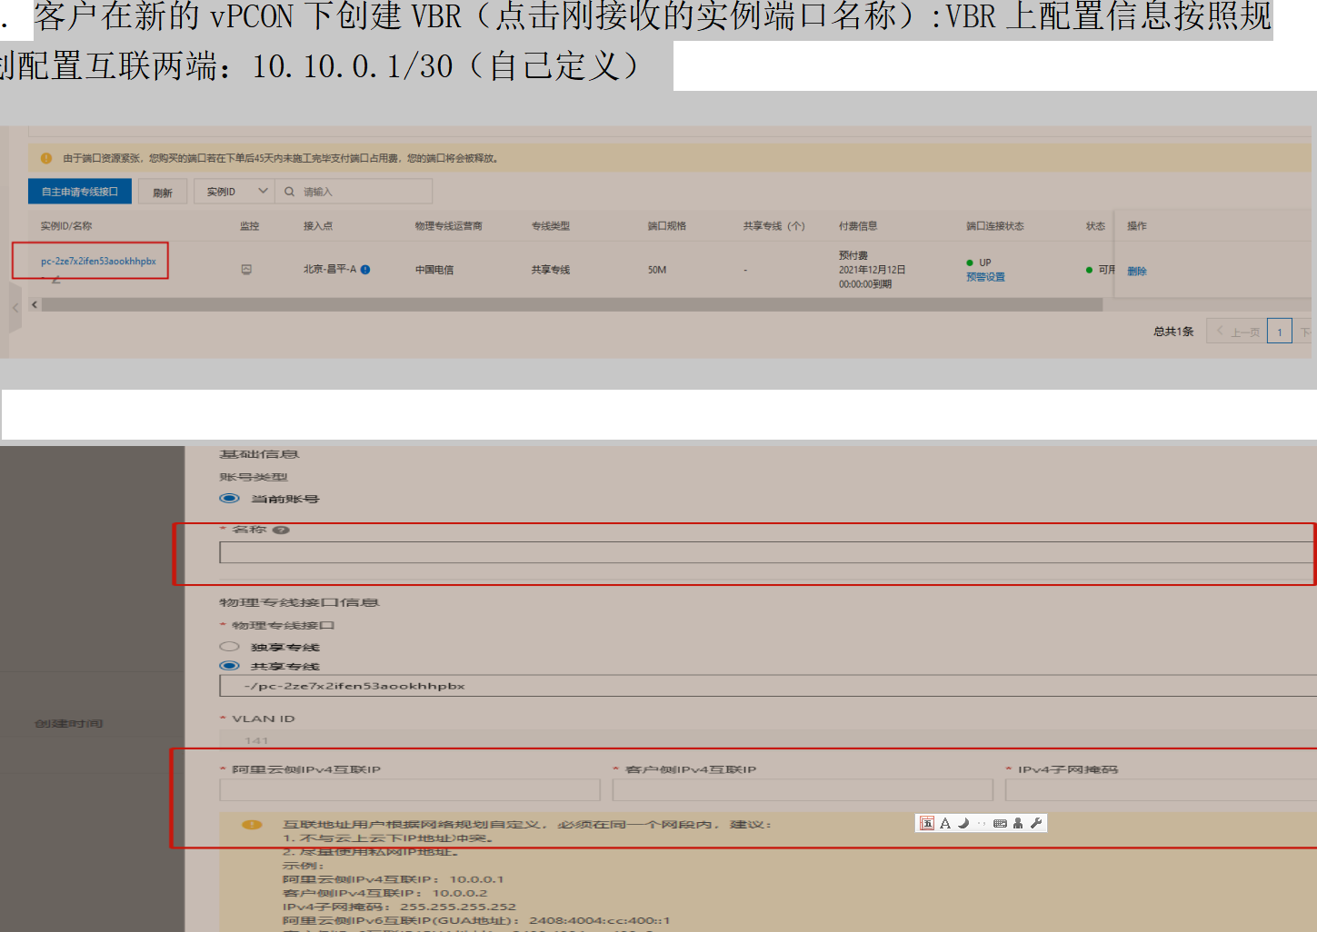
Task: Click the moon half-width icon on the IME toolbar
Action: click(x=963, y=823)
